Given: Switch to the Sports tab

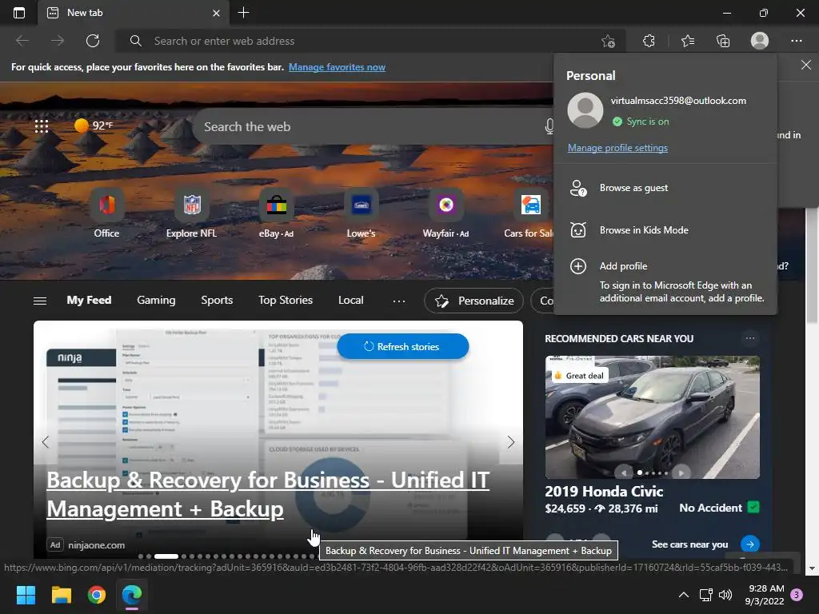Looking at the screenshot, I should tap(217, 301).
